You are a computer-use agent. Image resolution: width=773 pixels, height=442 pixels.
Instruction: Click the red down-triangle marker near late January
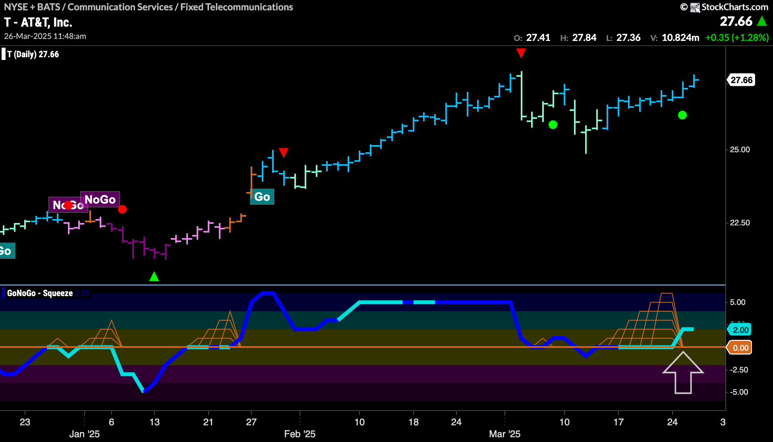(283, 153)
